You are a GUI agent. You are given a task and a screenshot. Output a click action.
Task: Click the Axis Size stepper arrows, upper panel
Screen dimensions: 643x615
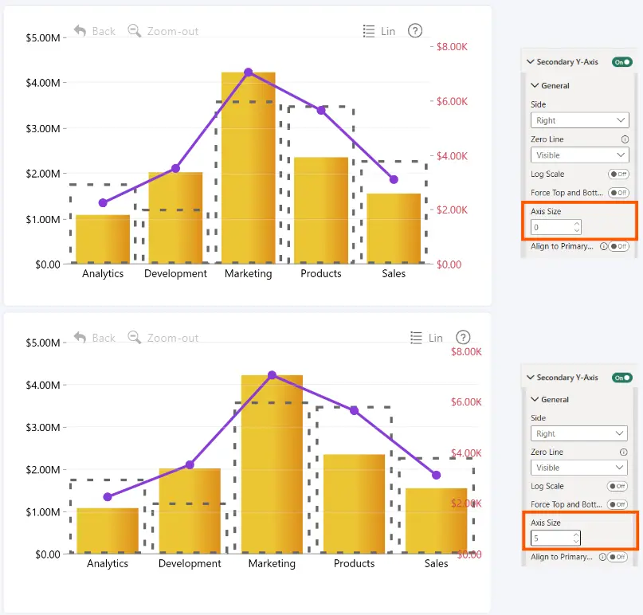577,227
